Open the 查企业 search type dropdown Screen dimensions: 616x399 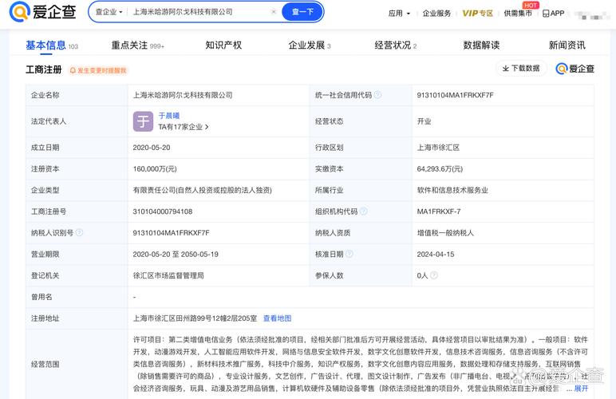point(109,12)
